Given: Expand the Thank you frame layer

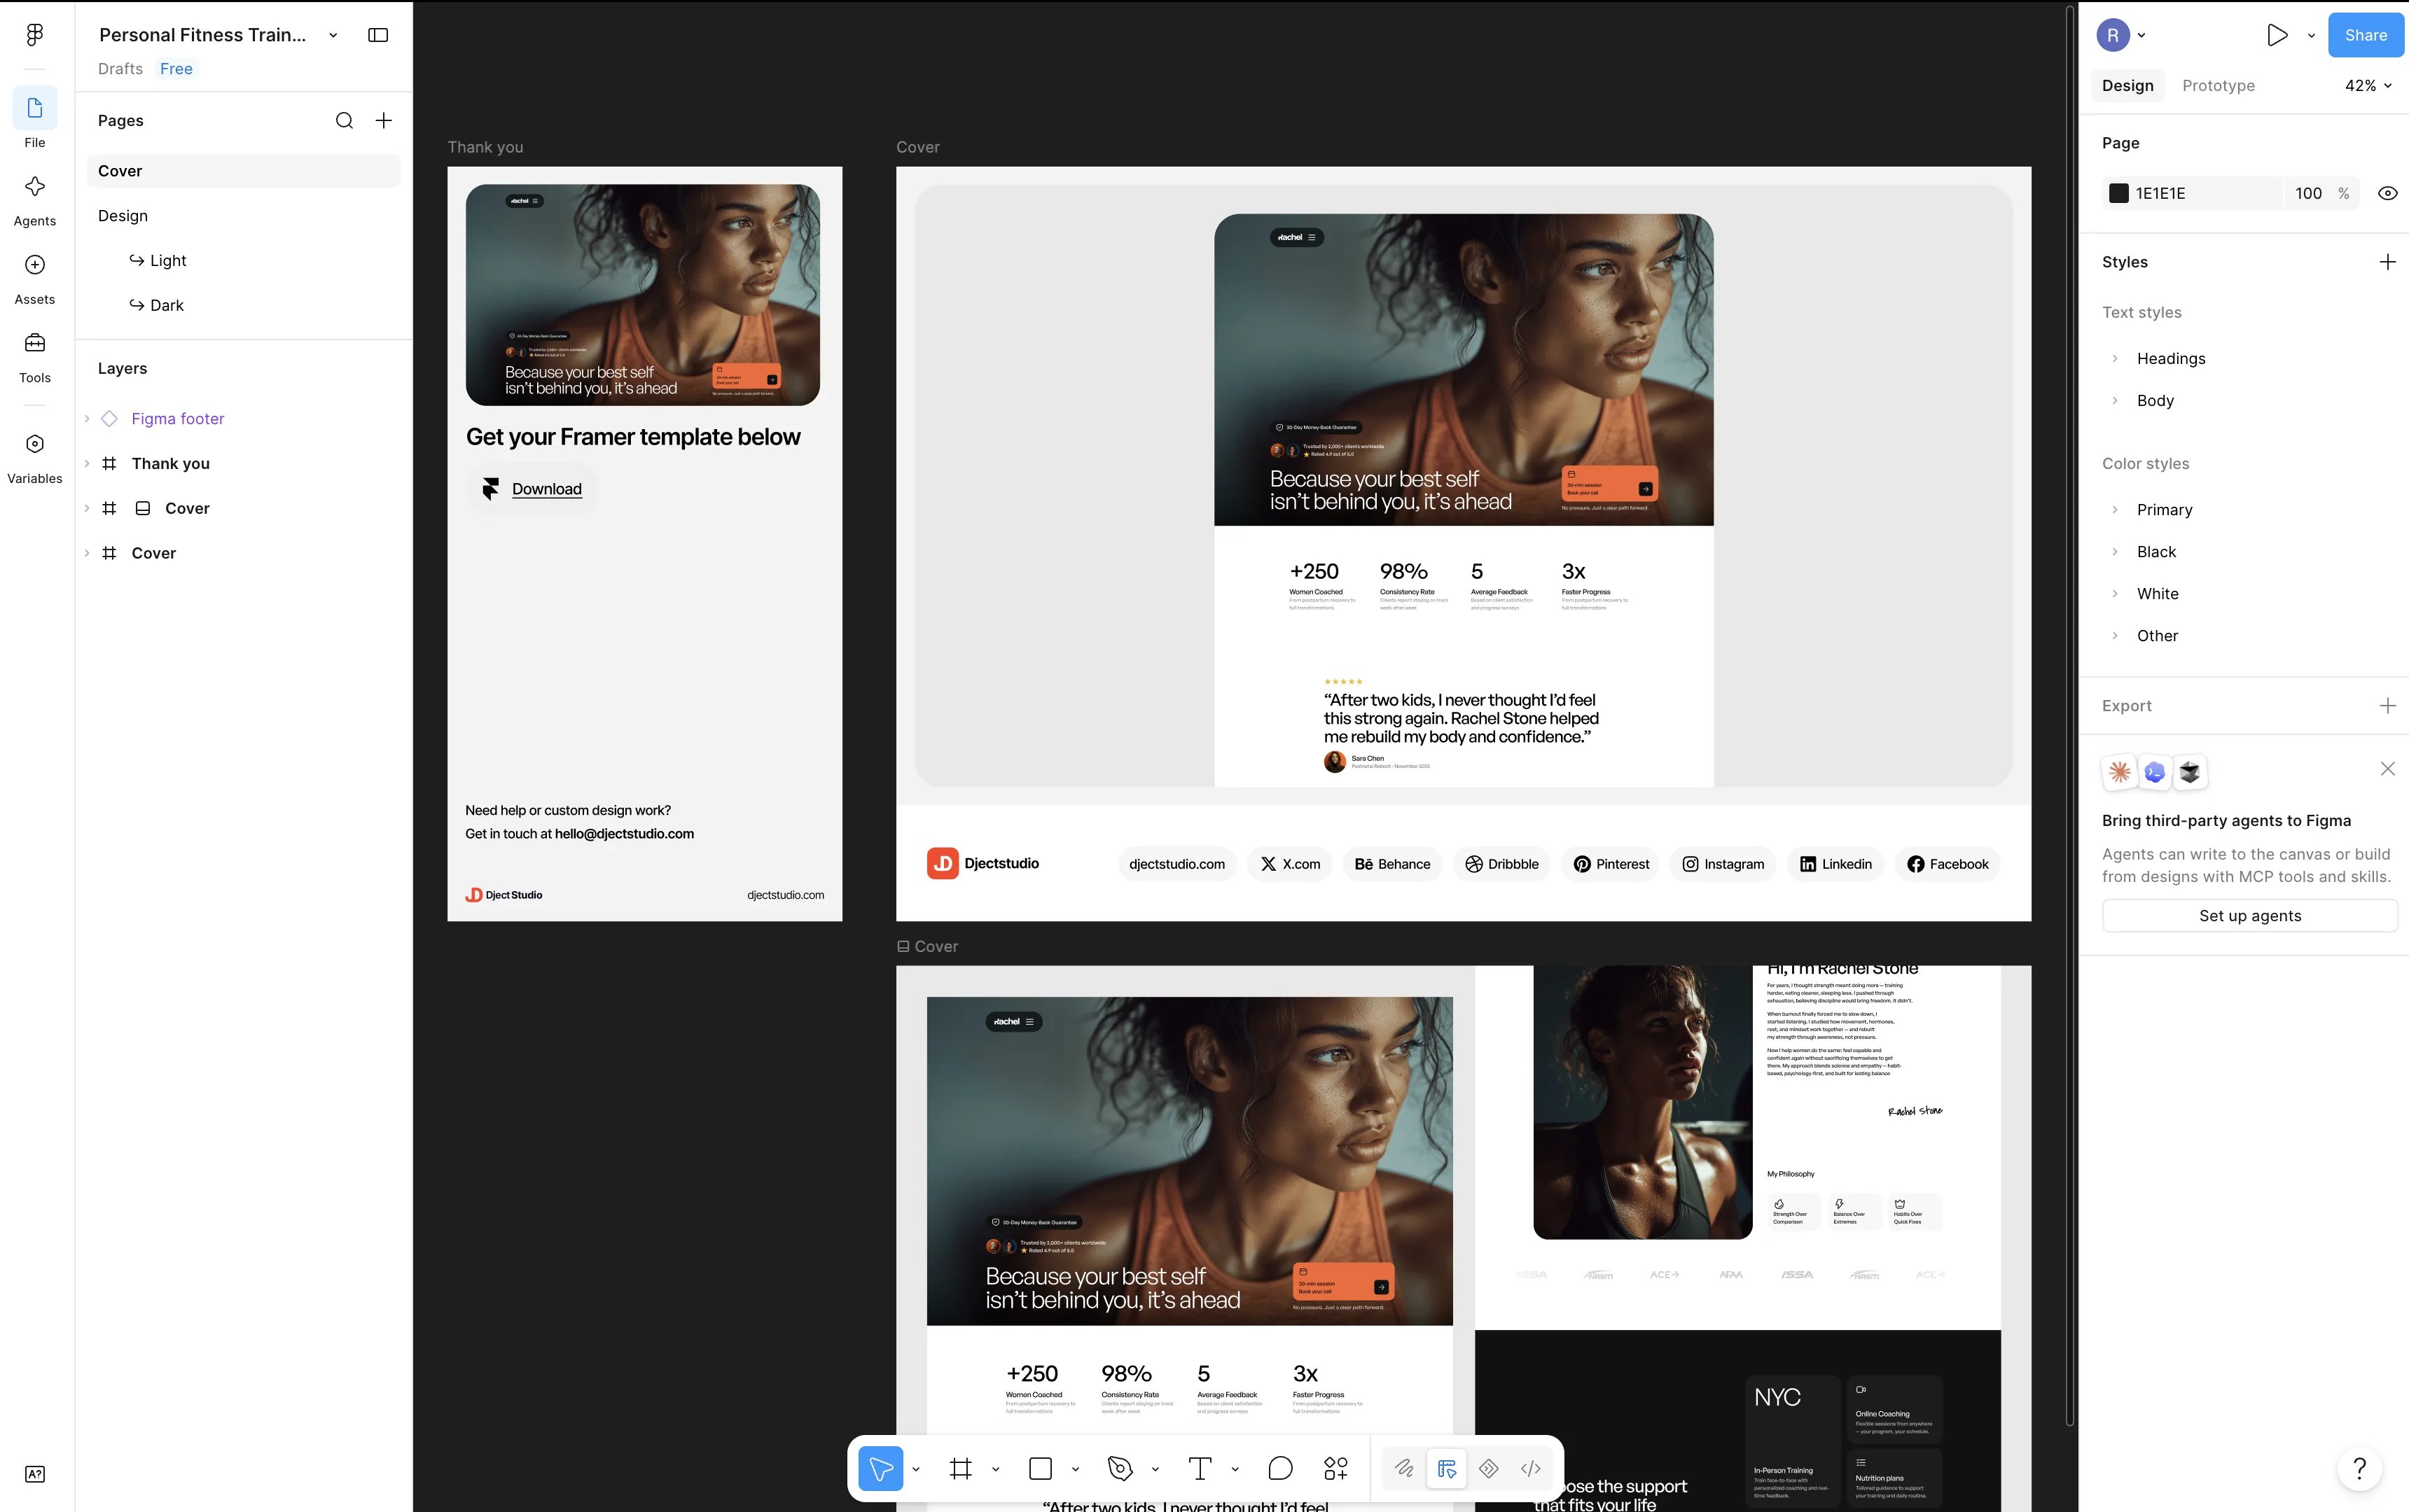Looking at the screenshot, I should [x=87, y=463].
